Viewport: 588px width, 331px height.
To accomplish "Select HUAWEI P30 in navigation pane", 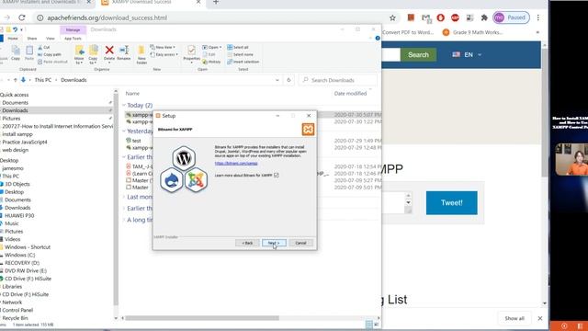I will pos(19,215).
